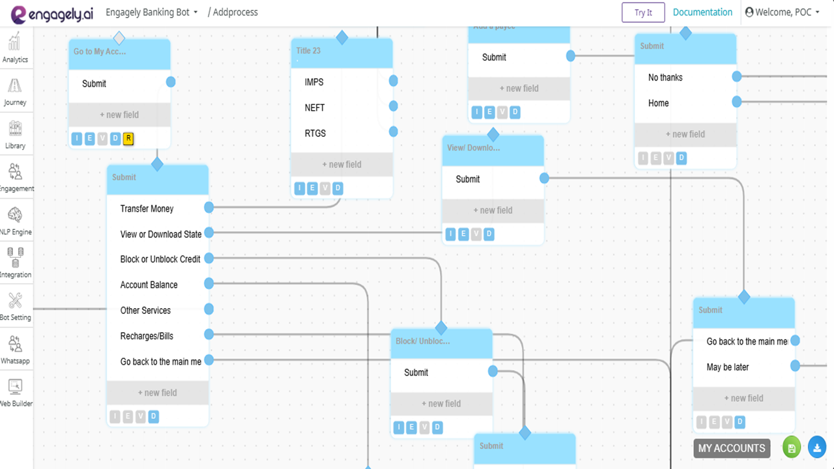Toggle the I badge on Title 23 node
Screen dimensions: 834x469
point(300,188)
